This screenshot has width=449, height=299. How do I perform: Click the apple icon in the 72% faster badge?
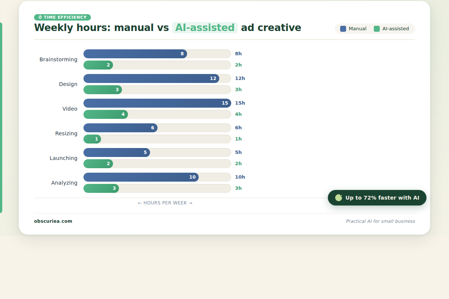coord(339,198)
